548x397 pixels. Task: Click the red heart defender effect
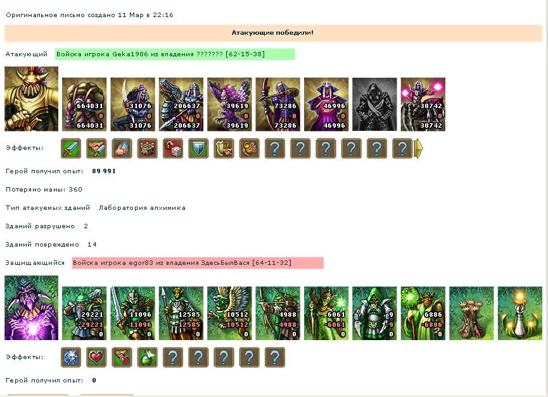tap(96, 357)
